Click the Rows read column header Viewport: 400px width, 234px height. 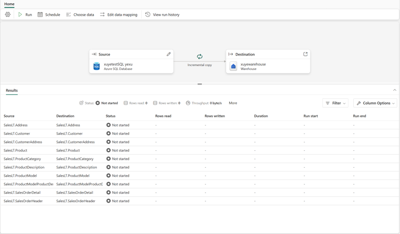point(163,116)
